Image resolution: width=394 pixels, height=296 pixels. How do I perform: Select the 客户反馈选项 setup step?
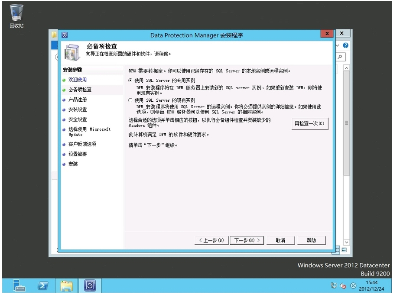point(82,144)
